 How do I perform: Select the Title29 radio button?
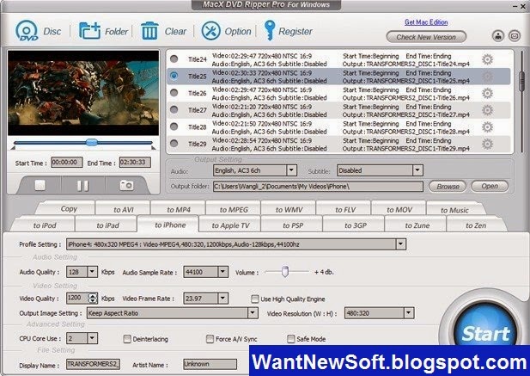(x=174, y=144)
